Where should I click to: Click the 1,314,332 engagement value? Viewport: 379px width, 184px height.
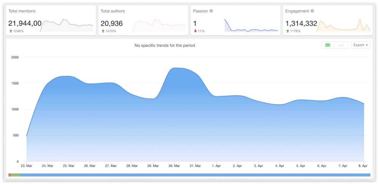point(301,24)
